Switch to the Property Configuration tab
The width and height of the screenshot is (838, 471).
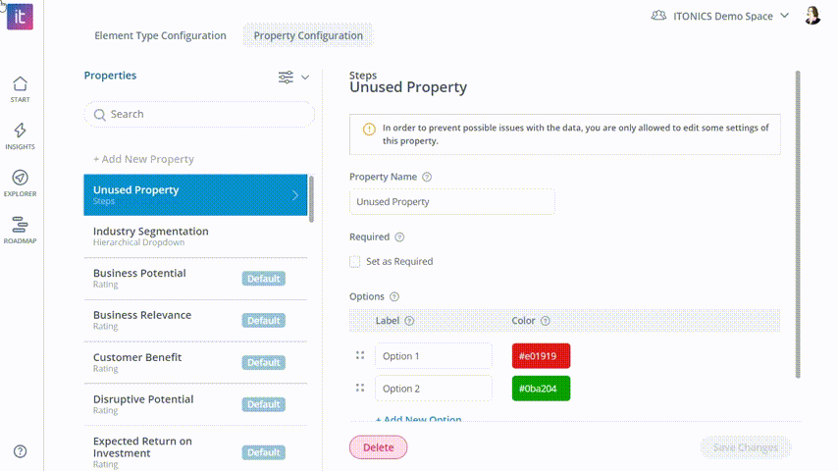pyautogui.click(x=308, y=35)
